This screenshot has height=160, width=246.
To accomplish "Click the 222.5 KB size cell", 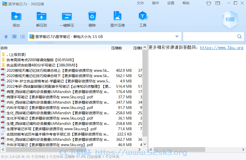I will pyautogui.click(x=124, y=134).
